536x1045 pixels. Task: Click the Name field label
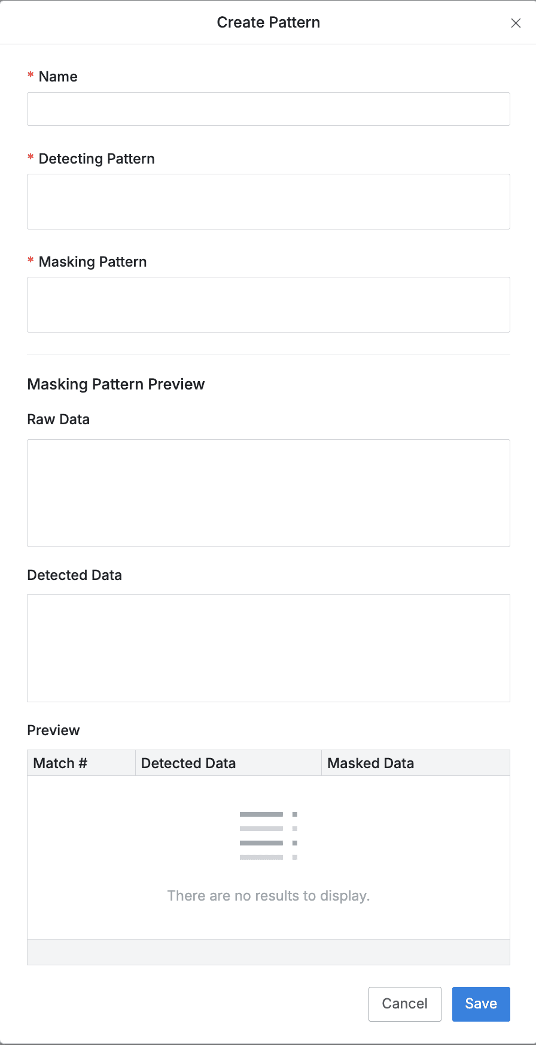(57, 76)
